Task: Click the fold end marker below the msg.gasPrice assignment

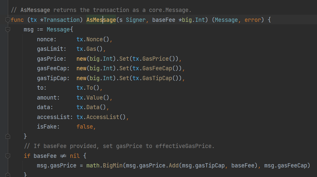Action: coord(8,175)
